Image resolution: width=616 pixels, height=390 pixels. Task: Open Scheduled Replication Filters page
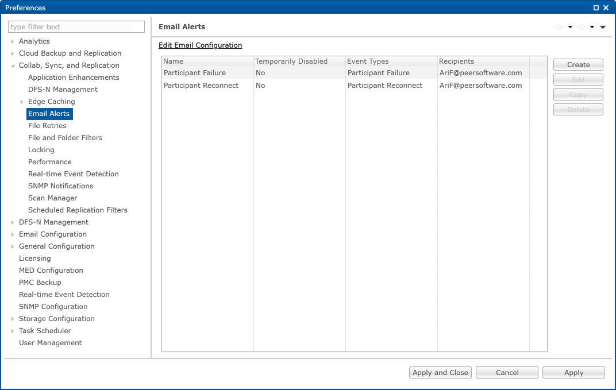tap(78, 210)
